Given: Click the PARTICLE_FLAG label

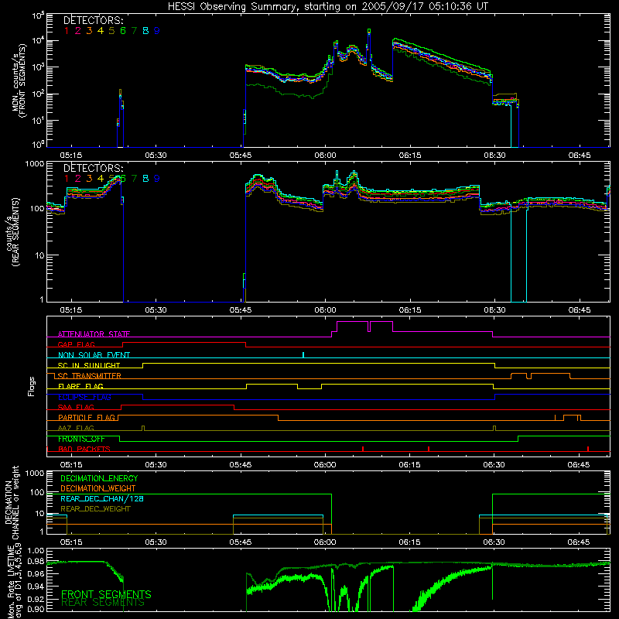Looking at the screenshot, I should click(87, 417).
